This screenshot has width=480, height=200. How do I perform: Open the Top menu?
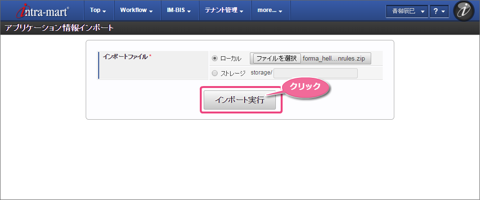tap(98, 10)
